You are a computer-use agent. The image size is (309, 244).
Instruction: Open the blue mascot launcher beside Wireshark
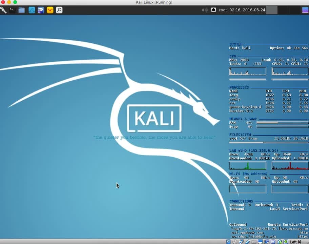coord(41,10)
